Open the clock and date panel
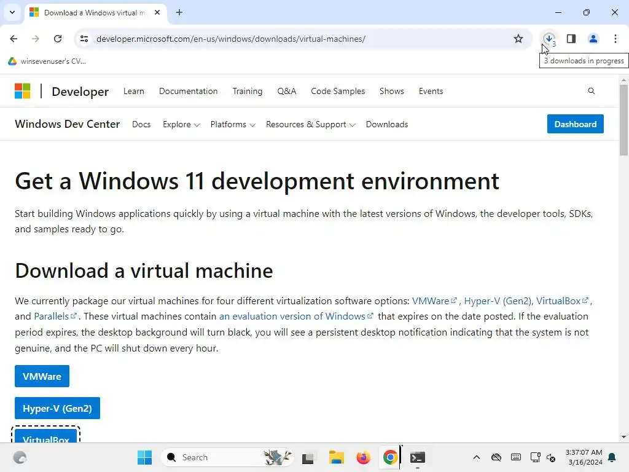 pos(584,457)
